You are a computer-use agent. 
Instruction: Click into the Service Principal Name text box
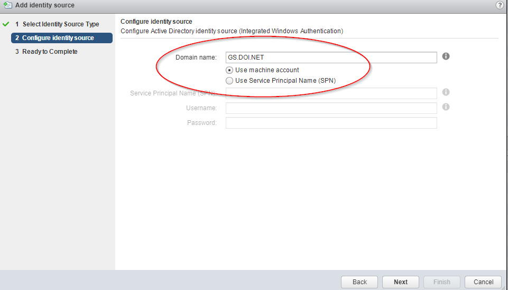click(x=331, y=93)
